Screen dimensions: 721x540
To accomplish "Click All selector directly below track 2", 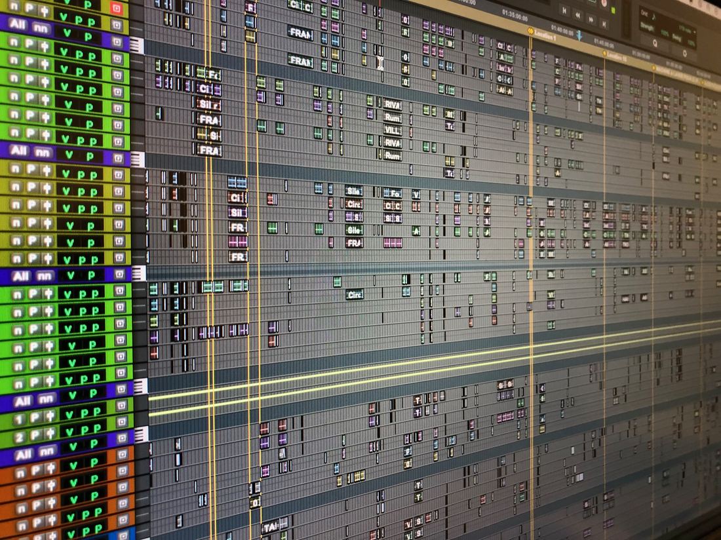I will click(x=24, y=455).
